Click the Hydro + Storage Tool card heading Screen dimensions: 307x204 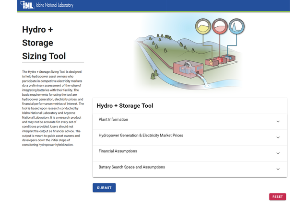[125, 106]
